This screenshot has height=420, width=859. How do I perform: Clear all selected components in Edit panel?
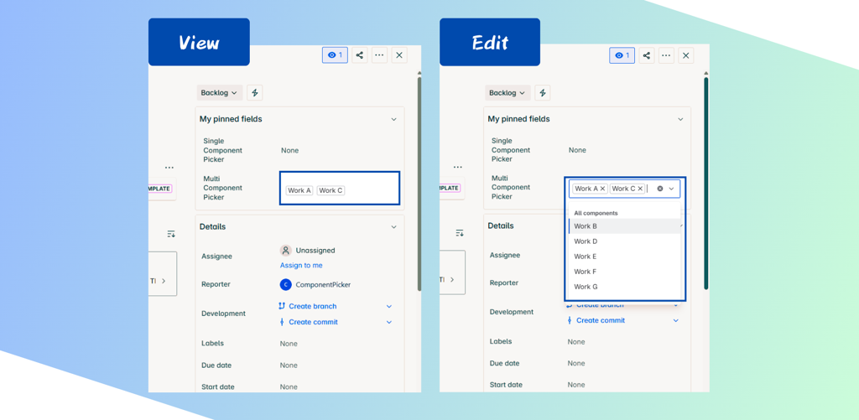659,189
